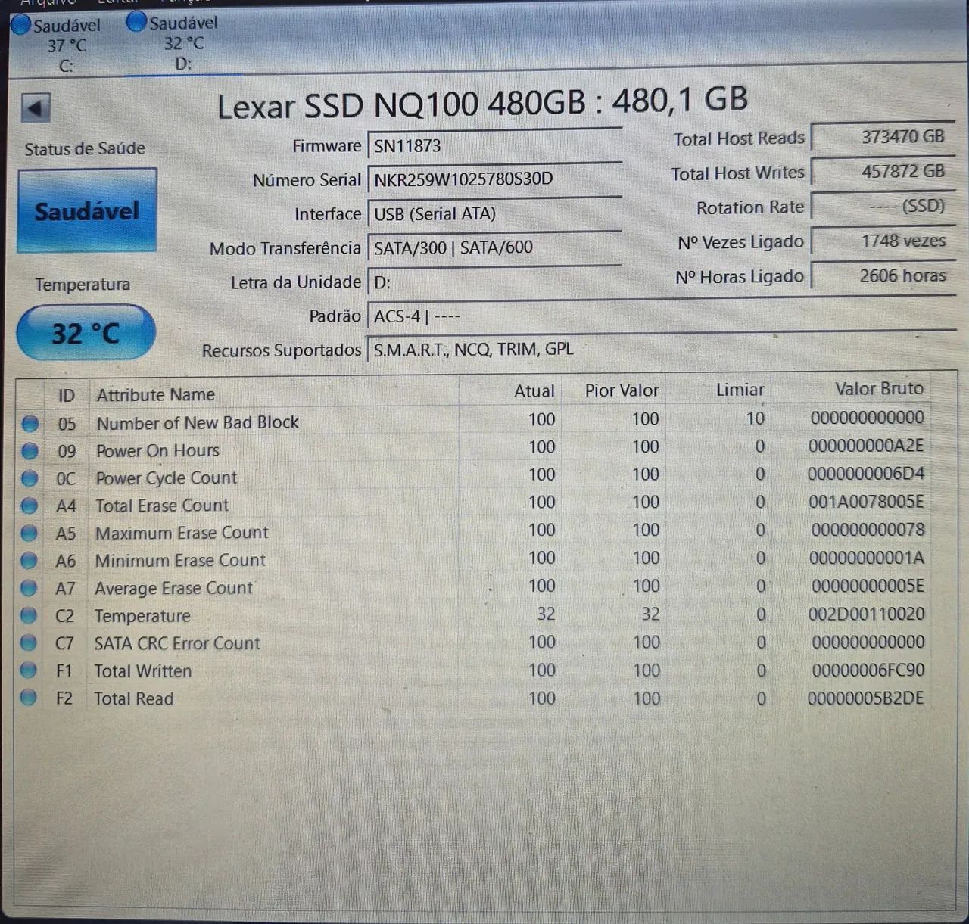Click the Attribute Name column header
Viewport: 969px width, 924px height.
(155, 394)
